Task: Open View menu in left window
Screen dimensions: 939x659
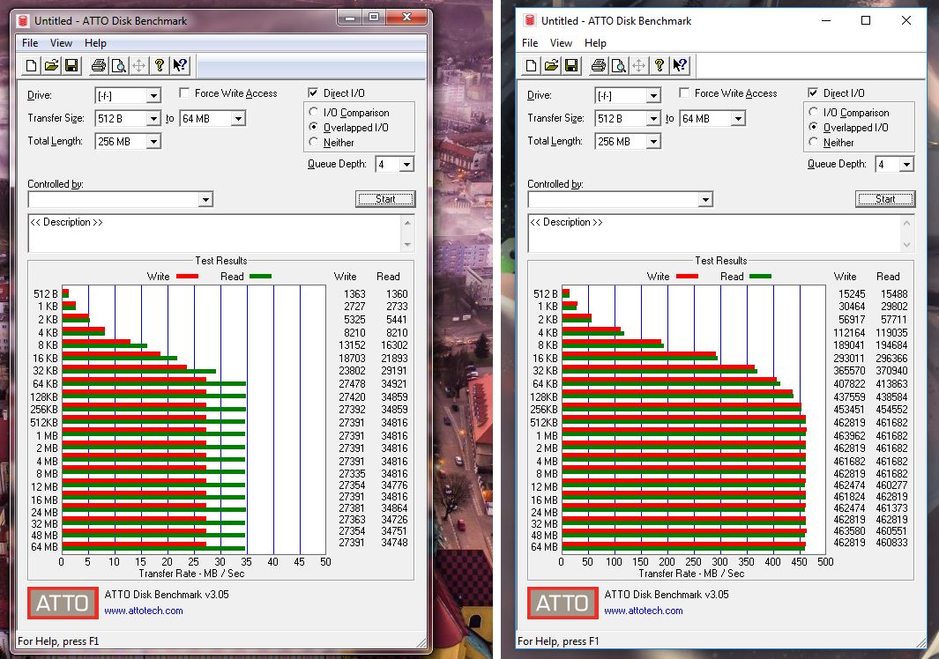Action: [x=61, y=43]
